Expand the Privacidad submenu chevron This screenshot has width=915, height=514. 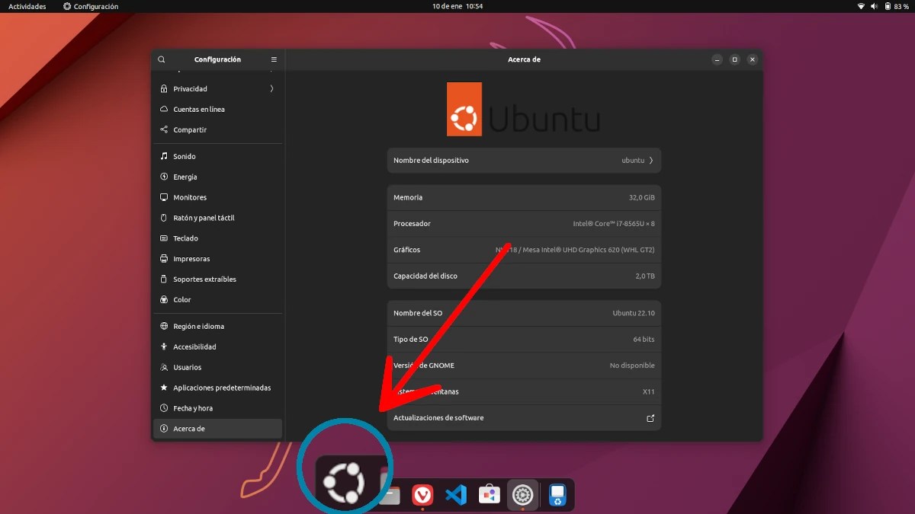tap(271, 88)
